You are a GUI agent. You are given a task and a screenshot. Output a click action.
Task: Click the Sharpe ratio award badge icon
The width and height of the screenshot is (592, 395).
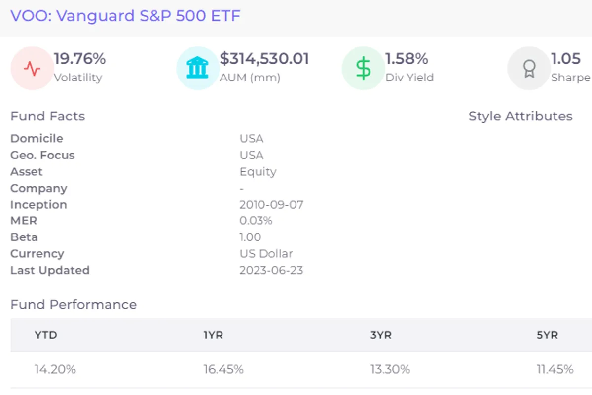click(x=529, y=68)
